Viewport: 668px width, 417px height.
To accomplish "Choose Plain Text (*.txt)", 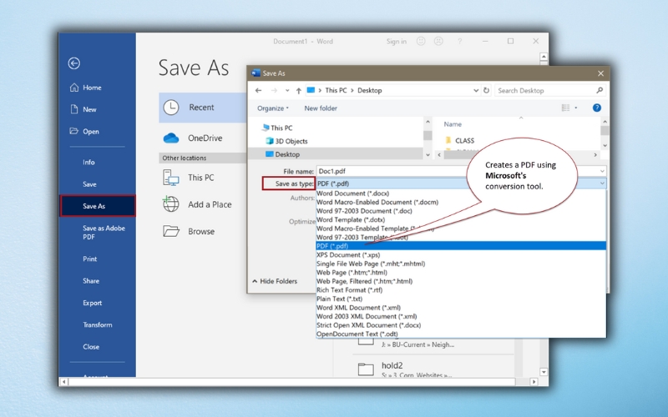I will (x=340, y=299).
